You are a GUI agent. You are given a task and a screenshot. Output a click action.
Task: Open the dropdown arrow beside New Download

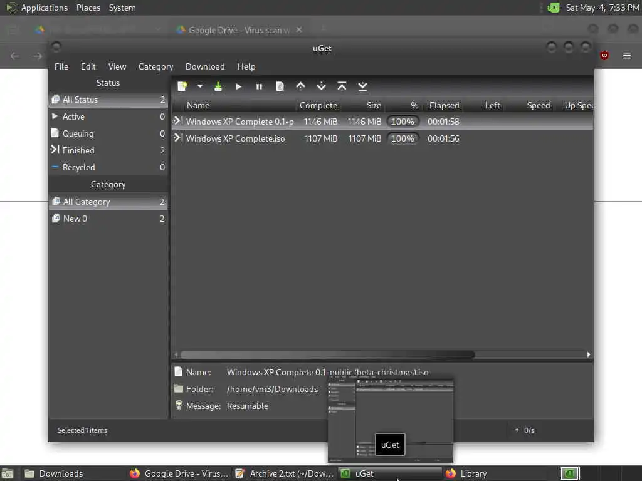point(200,86)
